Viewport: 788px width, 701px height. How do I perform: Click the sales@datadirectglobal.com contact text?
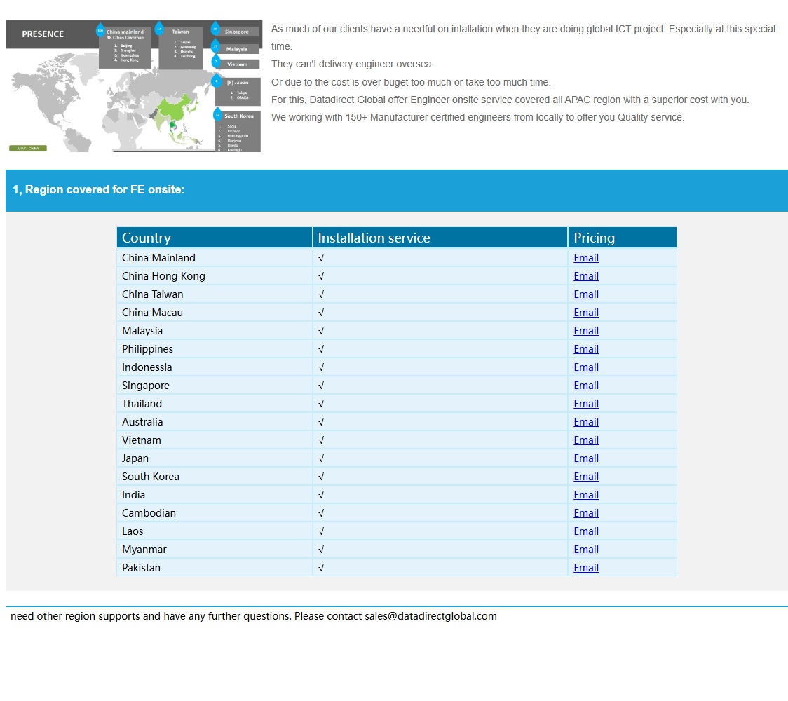point(430,616)
